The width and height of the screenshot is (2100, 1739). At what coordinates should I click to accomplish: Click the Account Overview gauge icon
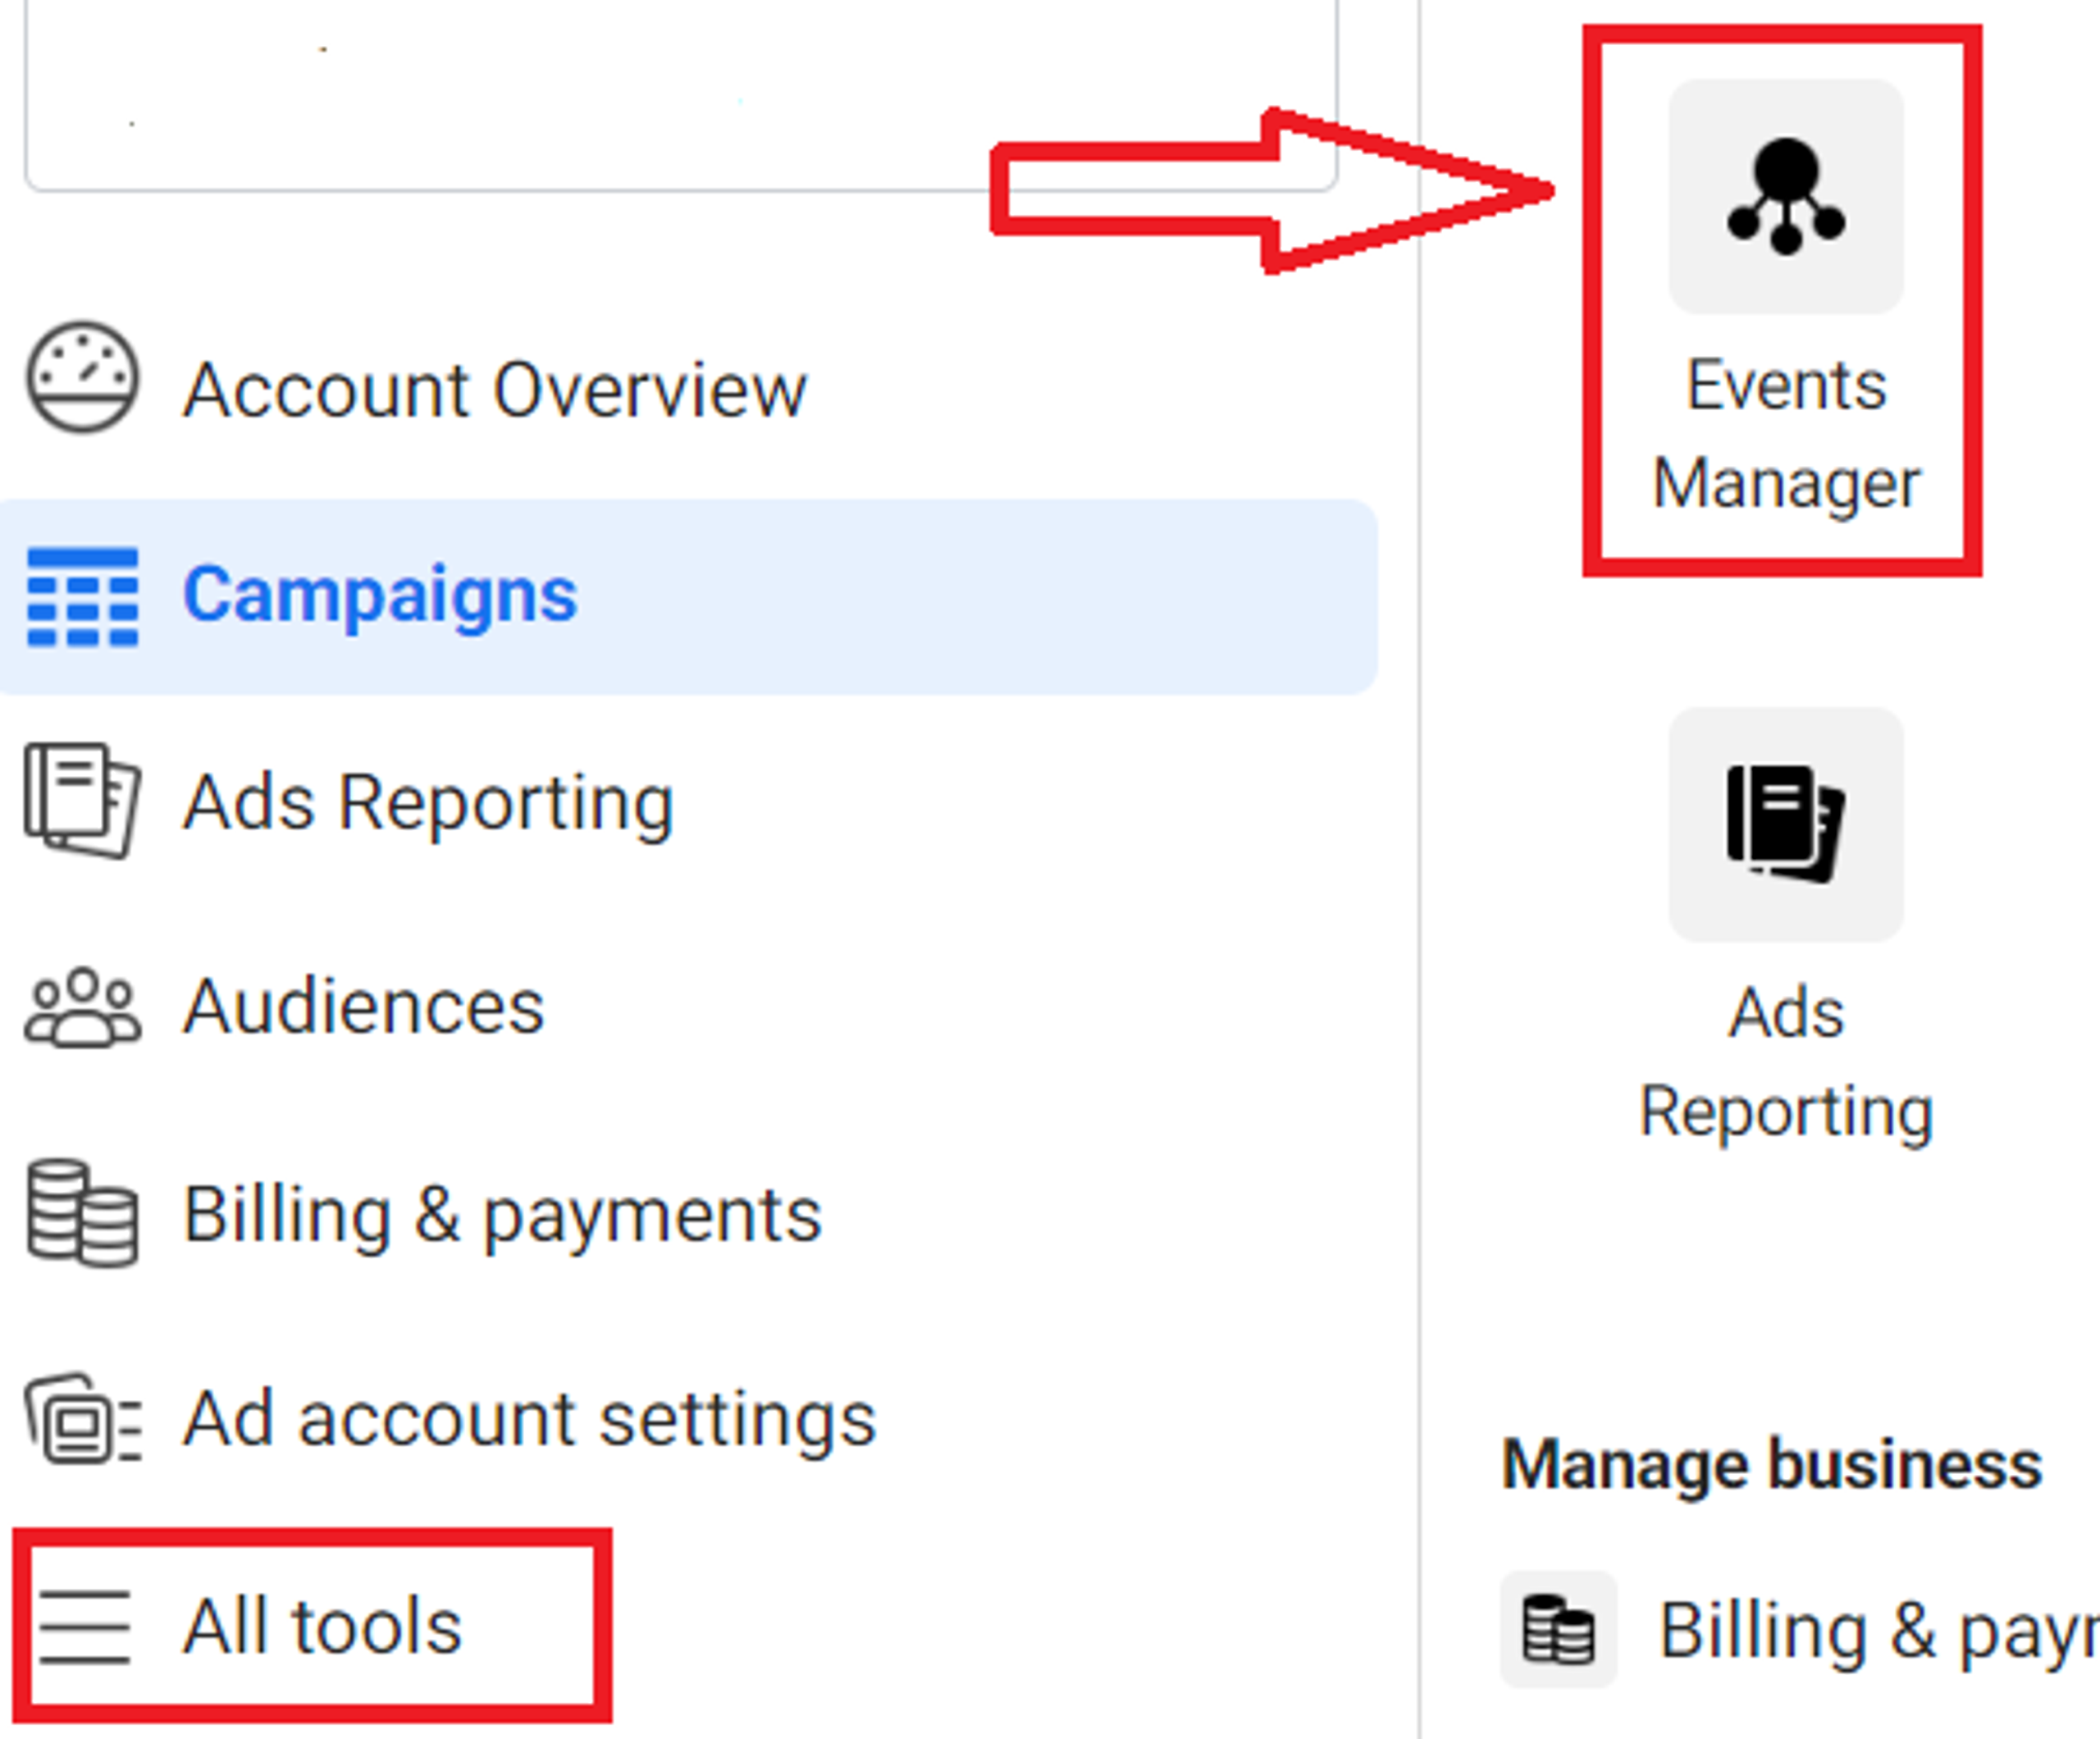click(x=82, y=378)
